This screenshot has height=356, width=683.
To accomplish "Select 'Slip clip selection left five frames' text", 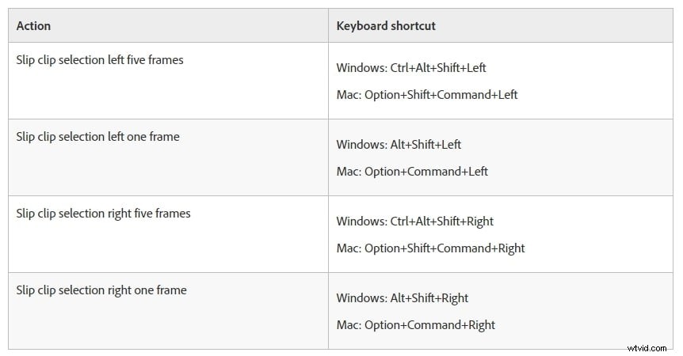I will (100, 60).
